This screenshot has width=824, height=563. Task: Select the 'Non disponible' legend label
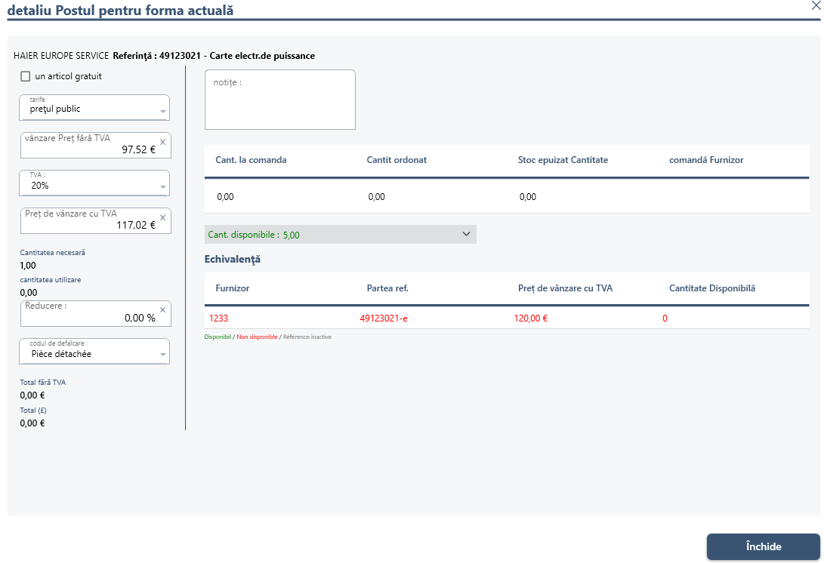click(257, 337)
